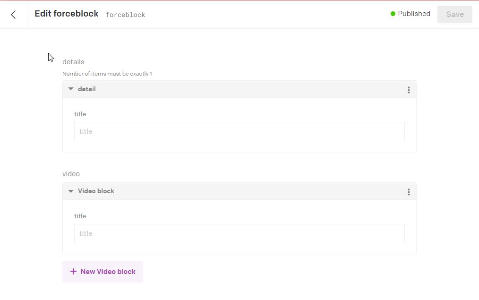The height and width of the screenshot is (300, 479).
Task: Click the green Published status dot
Action: tap(393, 14)
